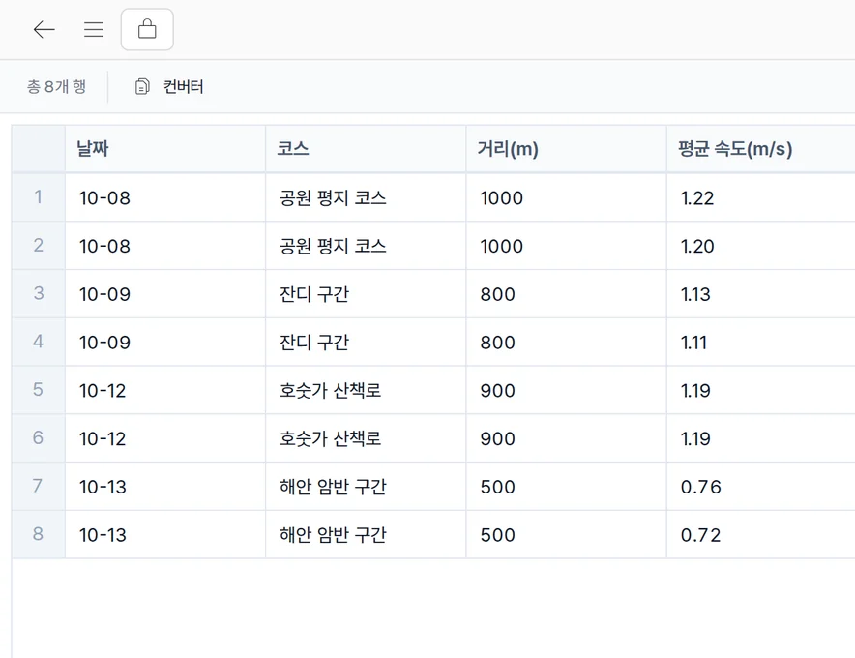Click date cell 10-09 in row 3
Screen dimensions: 855x658
(165, 293)
